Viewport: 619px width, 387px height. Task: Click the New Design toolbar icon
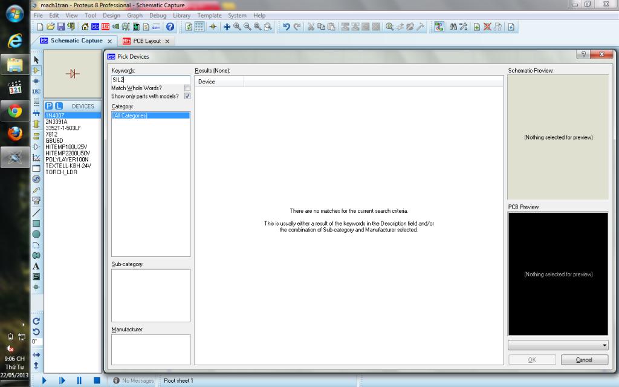40,27
